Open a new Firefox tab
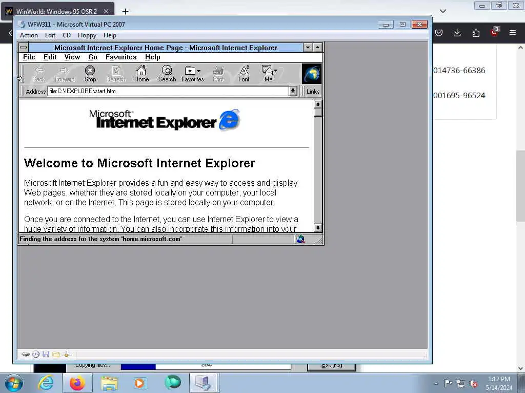Image resolution: width=525 pixels, height=393 pixels. click(x=125, y=11)
